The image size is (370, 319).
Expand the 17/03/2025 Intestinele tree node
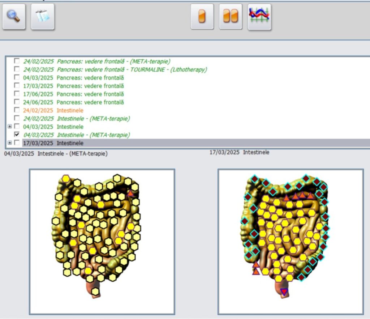tap(10, 143)
